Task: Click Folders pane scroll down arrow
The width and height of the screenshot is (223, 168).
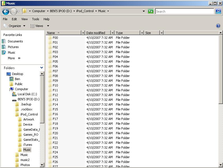Action: 42,165
